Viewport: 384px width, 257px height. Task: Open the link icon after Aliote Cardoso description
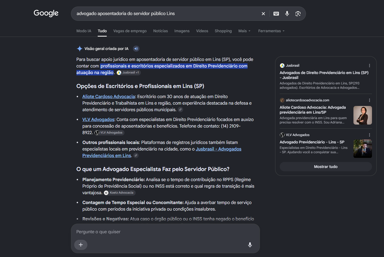coord(180,110)
